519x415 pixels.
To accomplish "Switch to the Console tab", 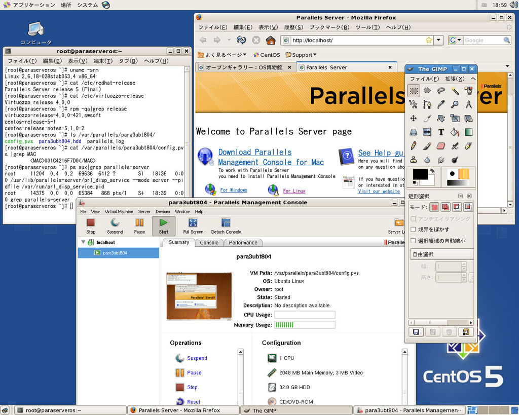I will (x=209, y=243).
